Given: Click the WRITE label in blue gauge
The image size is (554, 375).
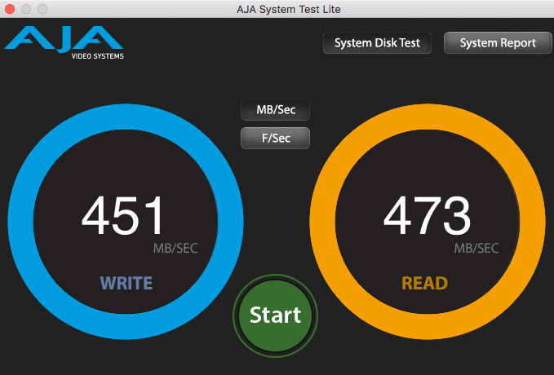Looking at the screenshot, I should pyautogui.click(x=126, y=283).
